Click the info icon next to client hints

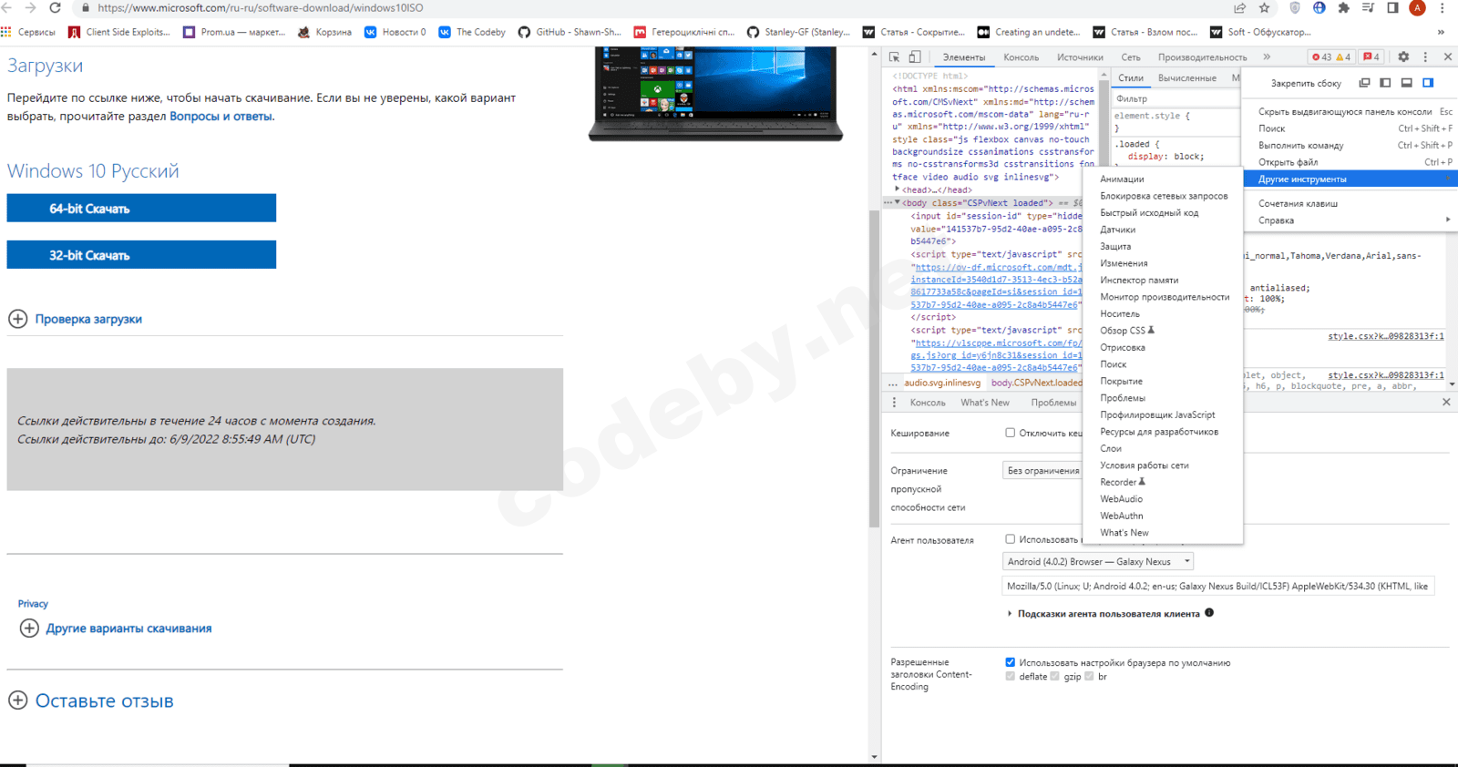pos(1209,613)
